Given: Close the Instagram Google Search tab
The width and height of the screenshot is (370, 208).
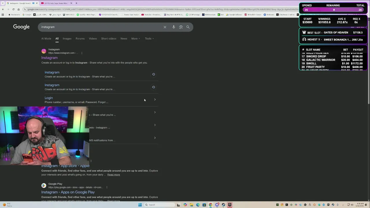Looking at the screenshot, I should [x=37, y=3].
